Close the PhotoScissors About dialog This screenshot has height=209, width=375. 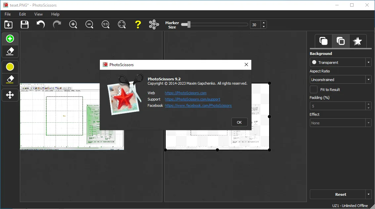click(246, 64)
